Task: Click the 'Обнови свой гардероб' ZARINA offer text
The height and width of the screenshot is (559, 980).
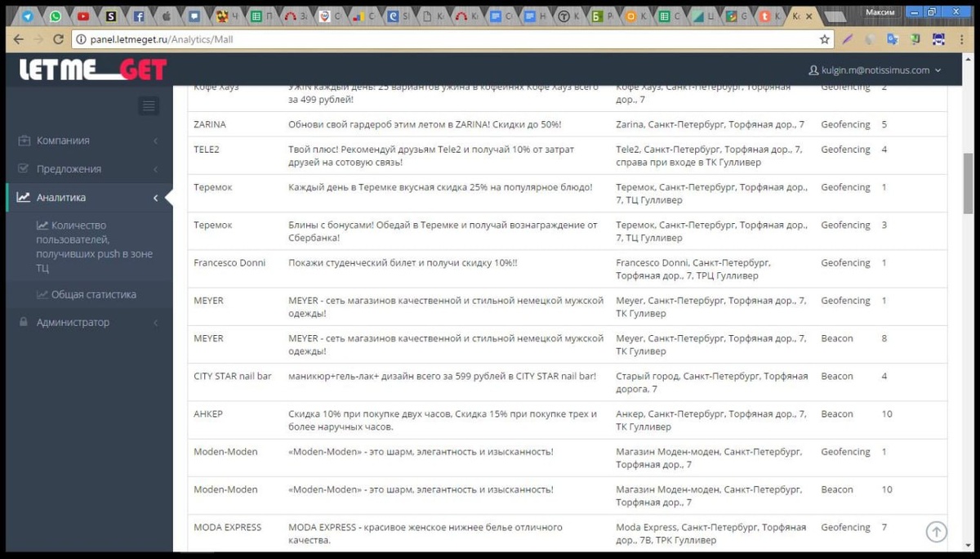Action: tap(425, 124)
